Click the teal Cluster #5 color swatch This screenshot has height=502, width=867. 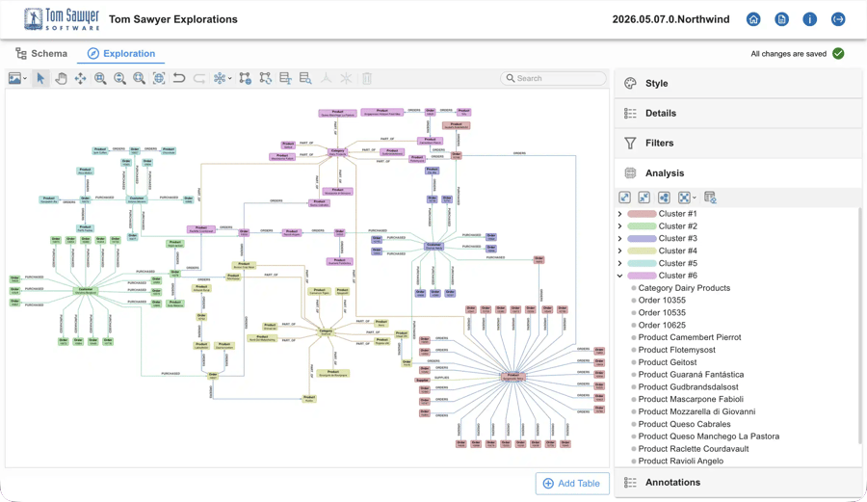click(x=642, y=263)
